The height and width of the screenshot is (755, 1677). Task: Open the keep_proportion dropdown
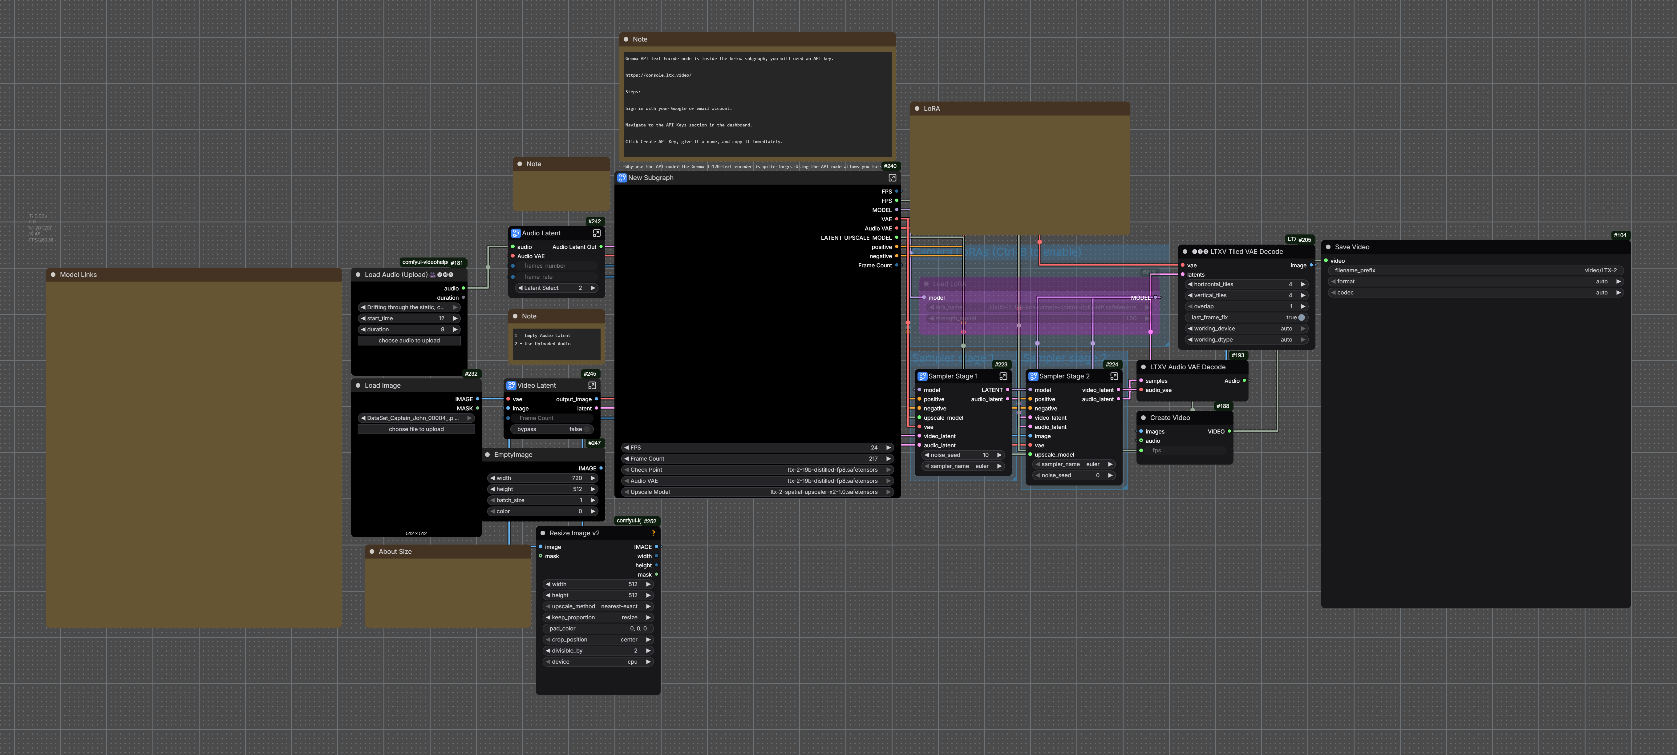pyautogui.click(x=598, y=617)
